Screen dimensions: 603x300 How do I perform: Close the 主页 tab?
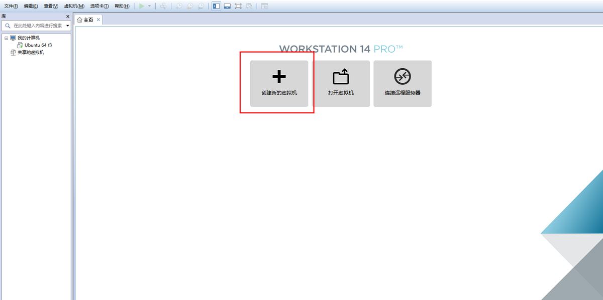tap(98, 20)
